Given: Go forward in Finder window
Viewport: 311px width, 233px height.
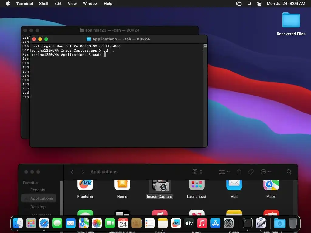Looking at the screenshot, I should click(x=83, y=172).
